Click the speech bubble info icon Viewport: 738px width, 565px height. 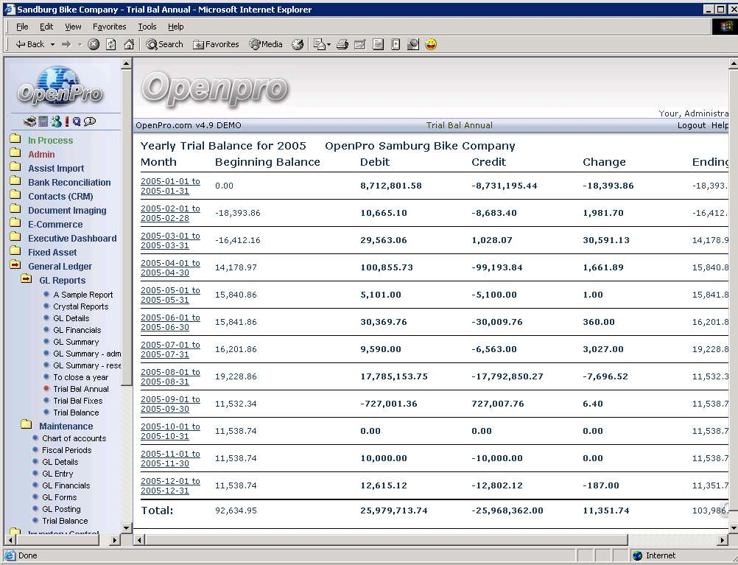90,122
